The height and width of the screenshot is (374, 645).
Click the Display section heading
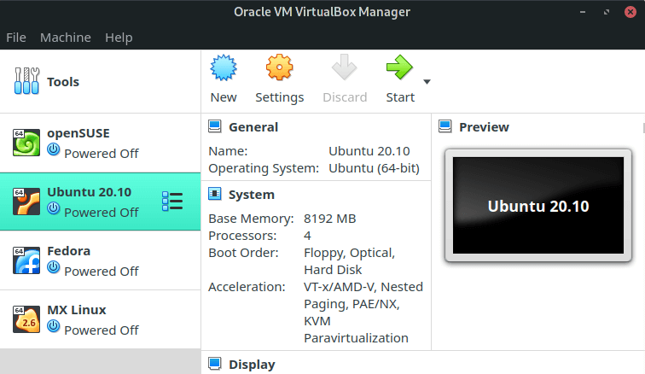[x=252, y=365]
